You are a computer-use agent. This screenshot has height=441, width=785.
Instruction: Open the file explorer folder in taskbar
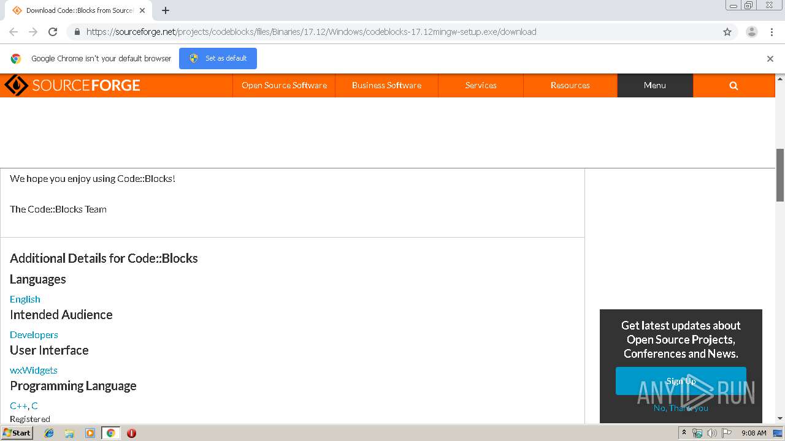69,433
